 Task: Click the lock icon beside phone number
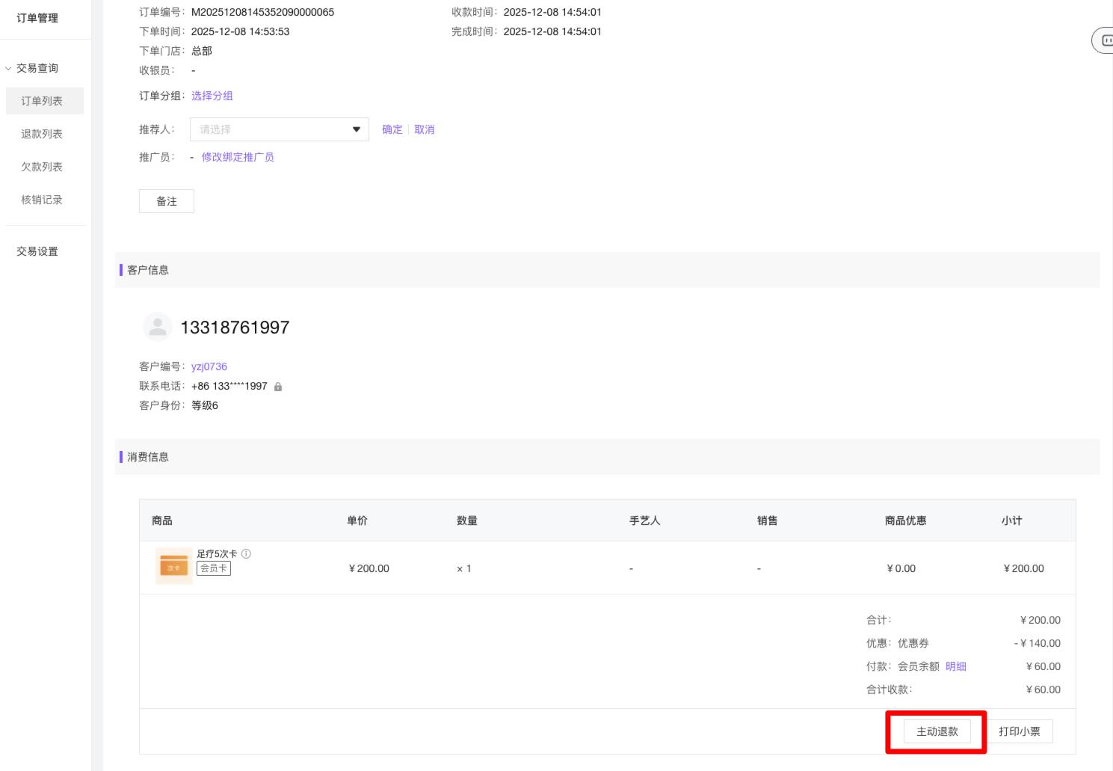coord(278,387)
